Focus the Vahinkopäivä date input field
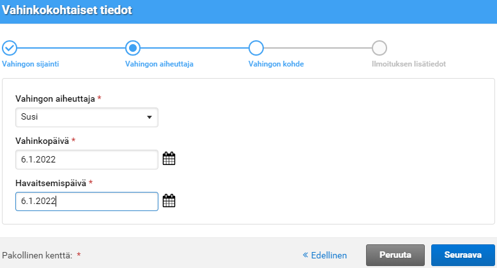This screenshot has height=268, width=497. [86, 159]
